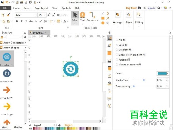Select the Arched arrow shape thumbnail
Screen dimensions: 173x130
[x=7, y=73]
